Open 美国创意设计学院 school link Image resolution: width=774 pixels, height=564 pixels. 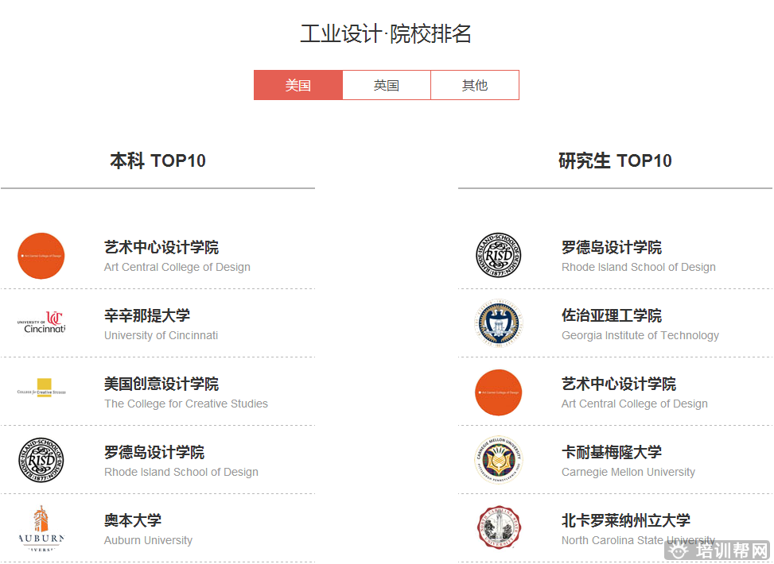161,384
